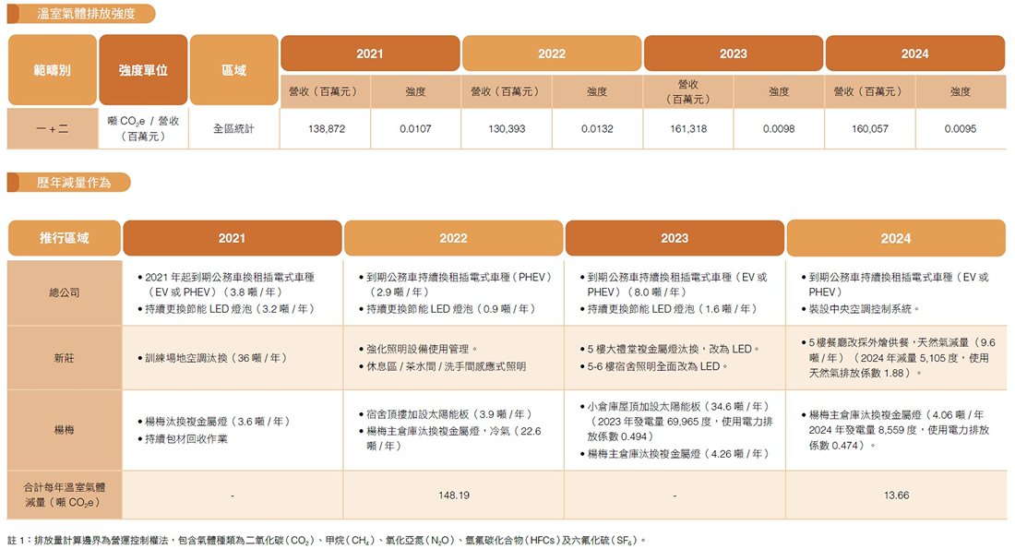Click the 全區統計 region cell
Image resolution: width=1015 pixels, height=549 pixels.
pyautogui.click(x=233, y=129)
